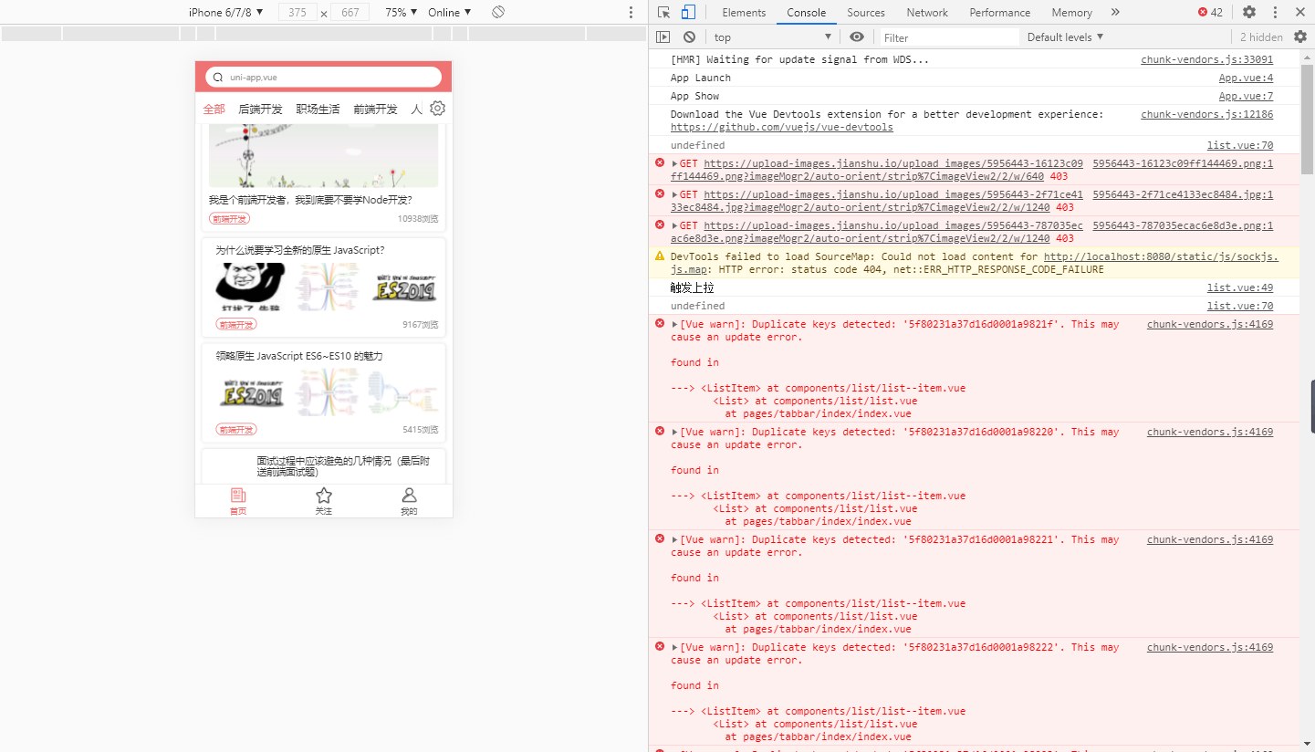Viewport: 1315px width, 752px height.
Task: Click the 前端开发 tag with 10938浏览
Action: (x=229, y=219)
